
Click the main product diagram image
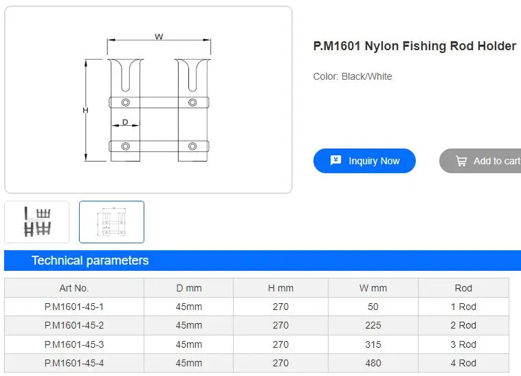[148, 100]
